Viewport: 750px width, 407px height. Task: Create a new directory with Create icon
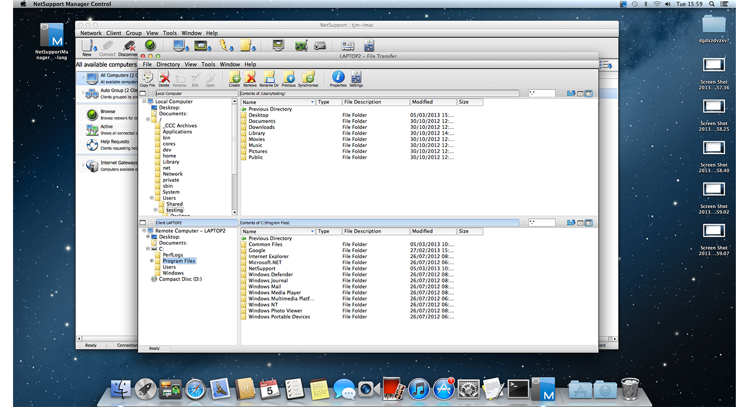(234, 78)
